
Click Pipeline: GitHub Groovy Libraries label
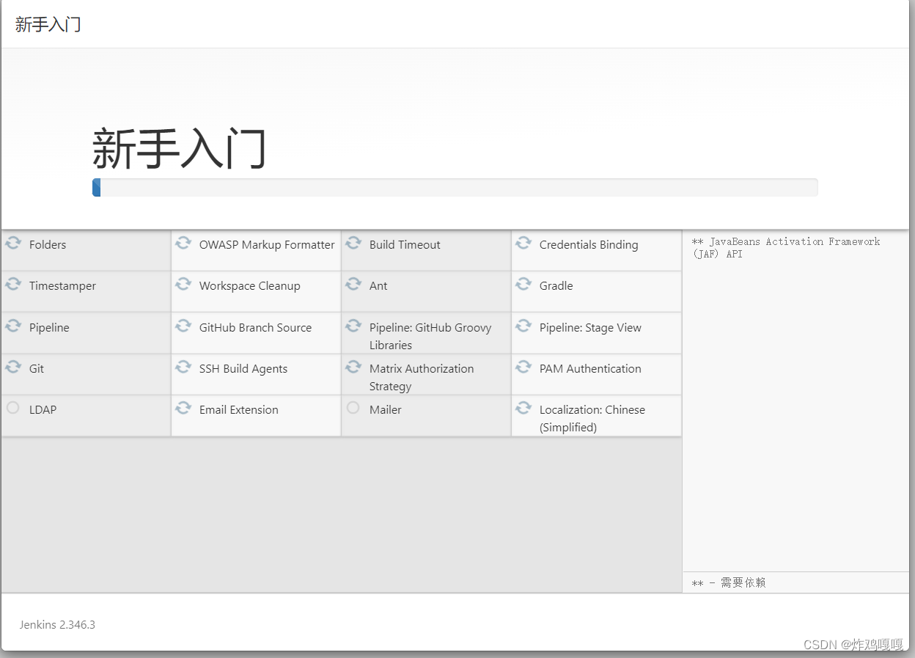coord(430,337)
